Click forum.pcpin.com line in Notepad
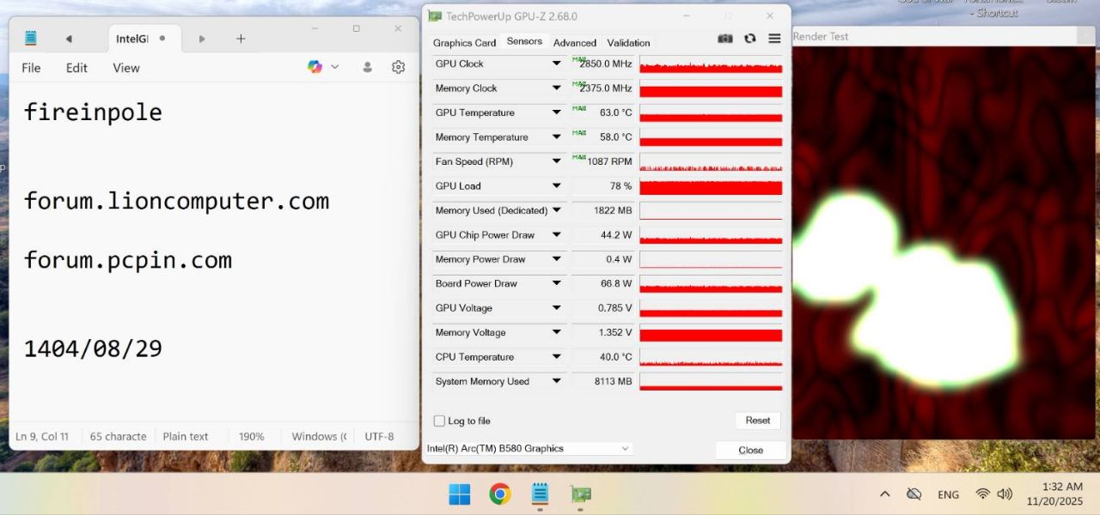The height and width of the screenshot is (515, 1100). [127, 260]
